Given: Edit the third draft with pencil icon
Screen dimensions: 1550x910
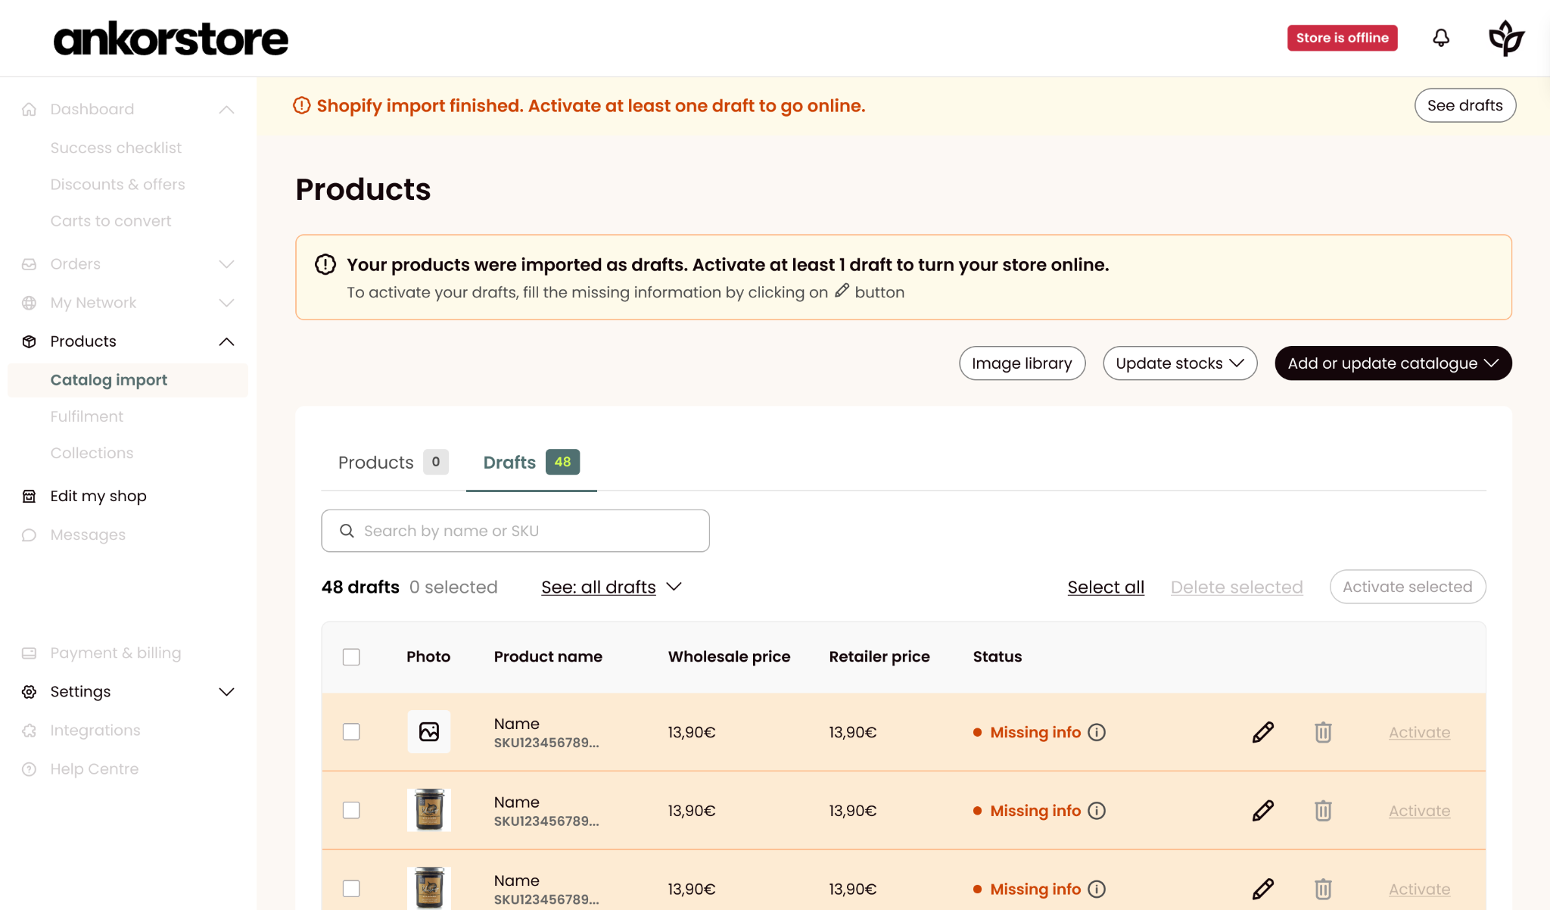Looking at the screenshot, I should (x=1263, y=889).
